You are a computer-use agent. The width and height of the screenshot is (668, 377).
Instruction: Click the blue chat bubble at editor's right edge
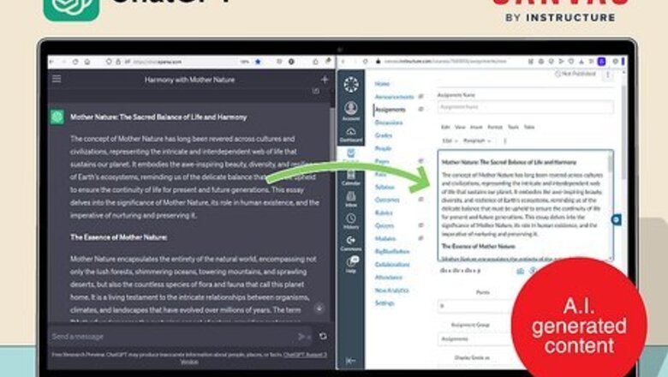click(x=617, y=219)
